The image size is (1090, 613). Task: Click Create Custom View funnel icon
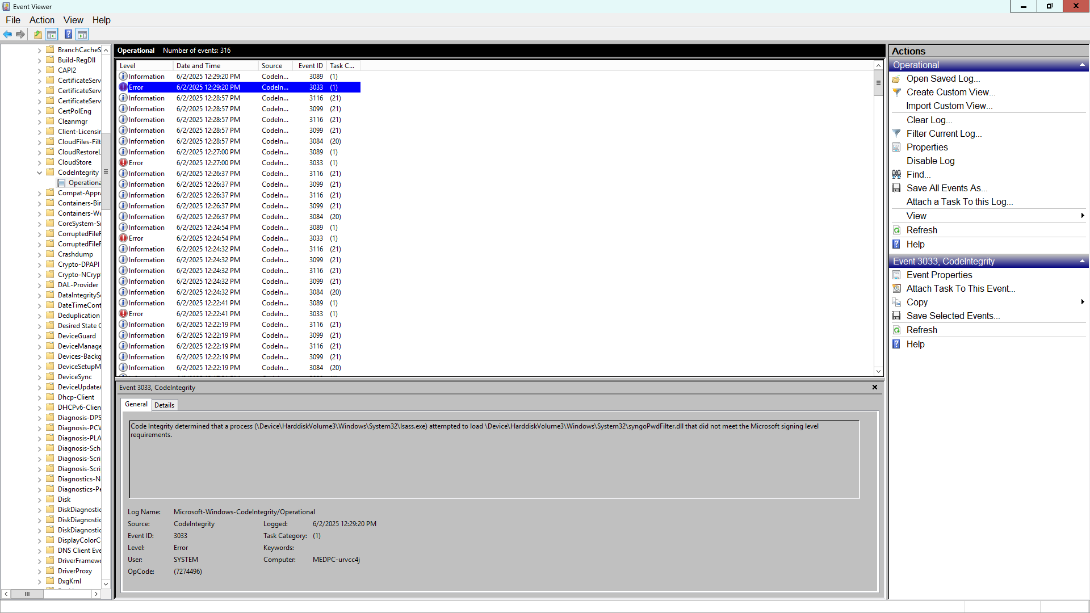(896, 93)
